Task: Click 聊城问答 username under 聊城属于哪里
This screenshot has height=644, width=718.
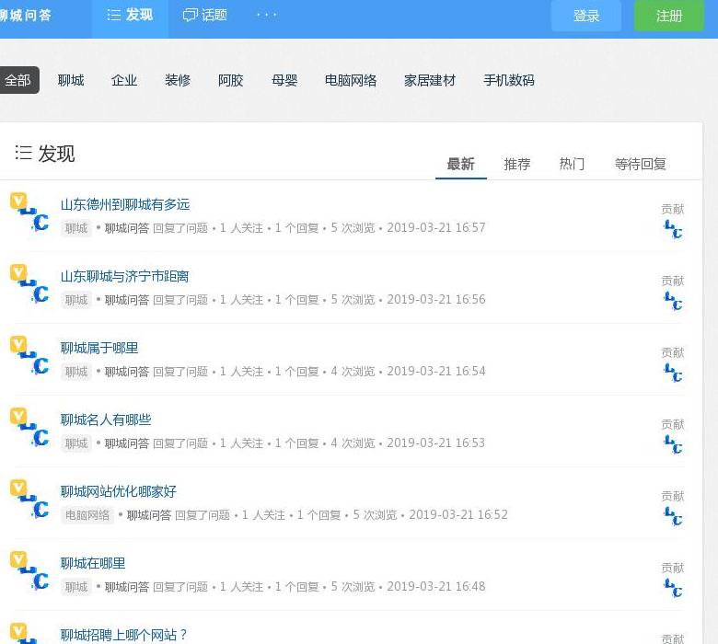Action: (x=127, y=372)
